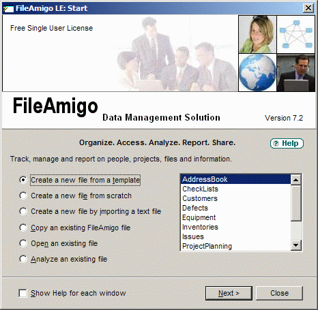This screenshot has height=310, width=318.
Task: Open the Help button
Action: [287, 143]
